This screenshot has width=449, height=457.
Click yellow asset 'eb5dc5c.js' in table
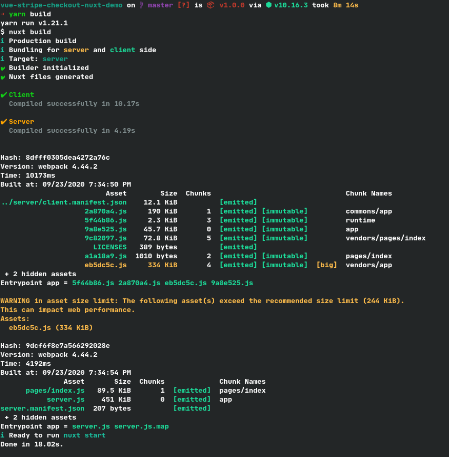[106, 265]
